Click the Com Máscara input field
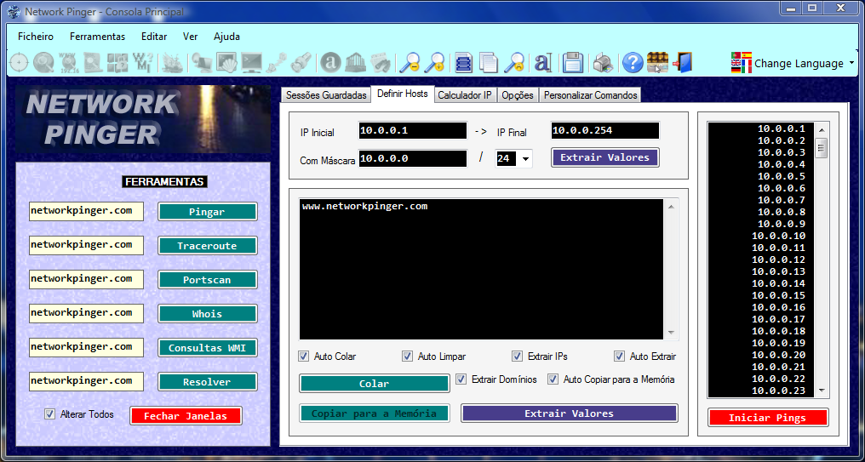This screenshot has height=462, width=865. 413,159
